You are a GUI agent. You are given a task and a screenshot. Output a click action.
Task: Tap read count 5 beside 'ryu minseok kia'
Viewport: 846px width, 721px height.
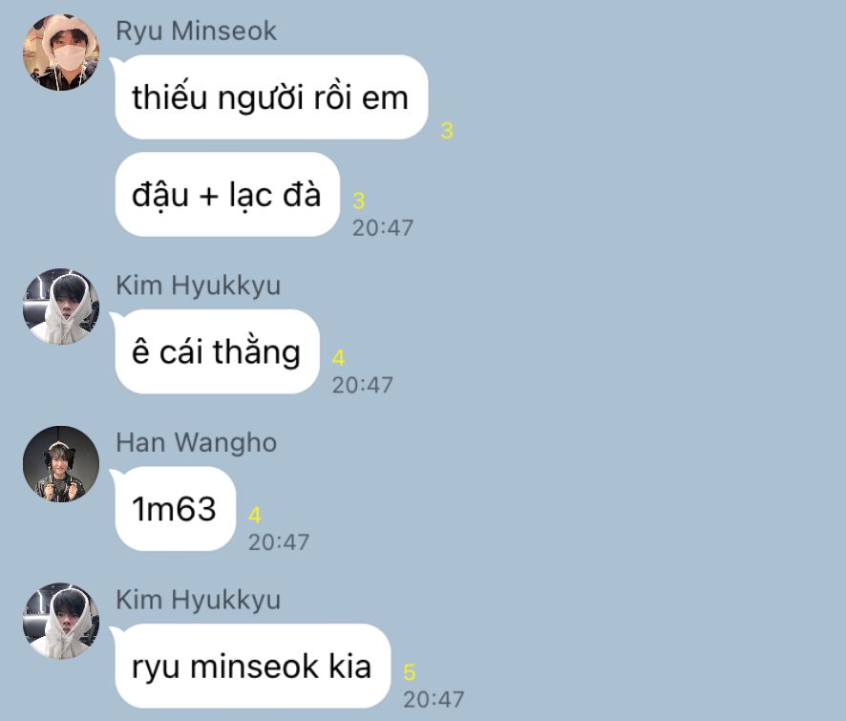pos(410,672)
